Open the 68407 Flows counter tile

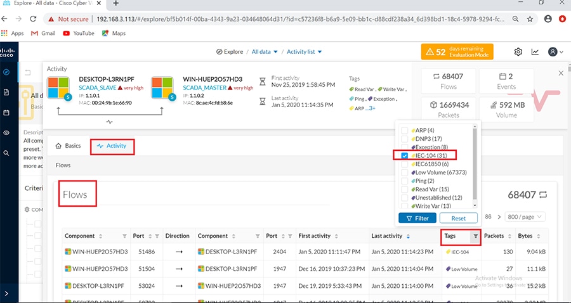click(x=449, y=81)
